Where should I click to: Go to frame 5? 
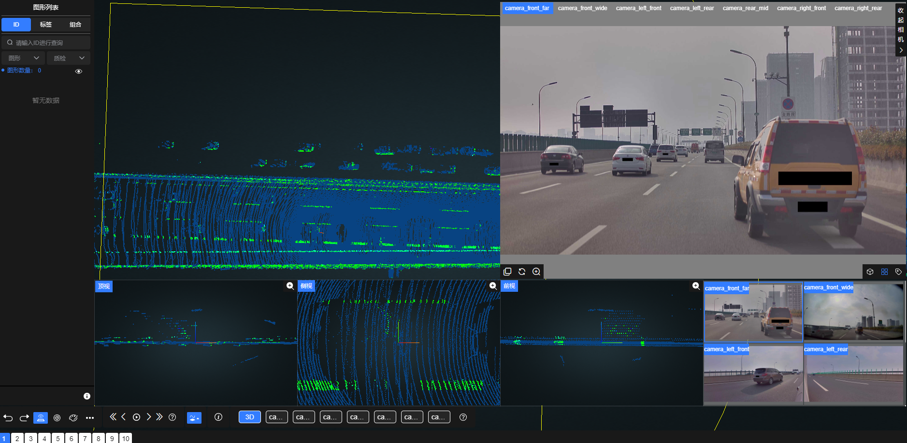point(58,438)
